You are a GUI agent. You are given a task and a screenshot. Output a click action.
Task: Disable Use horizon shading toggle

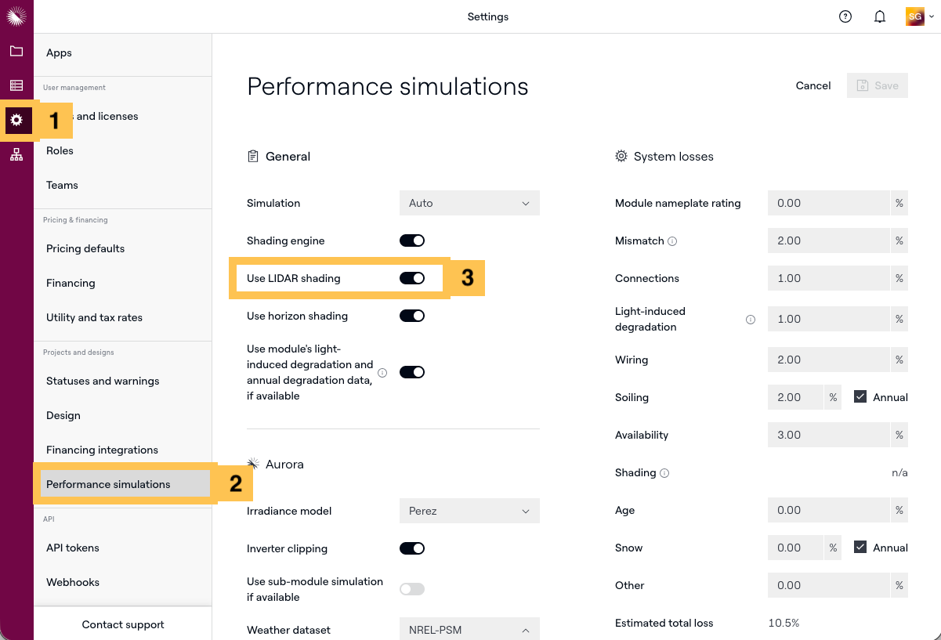[x=412, y=316]
